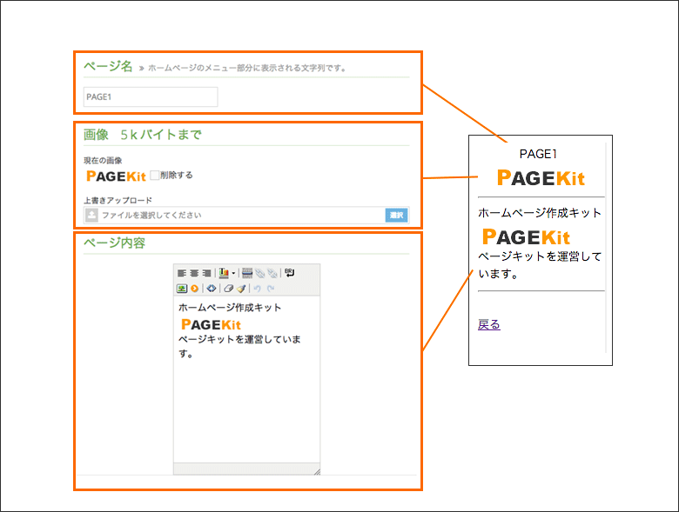Click the editor text ページキットを運営しています
This screenshot has height=512, width=679.
coord(239,346)
